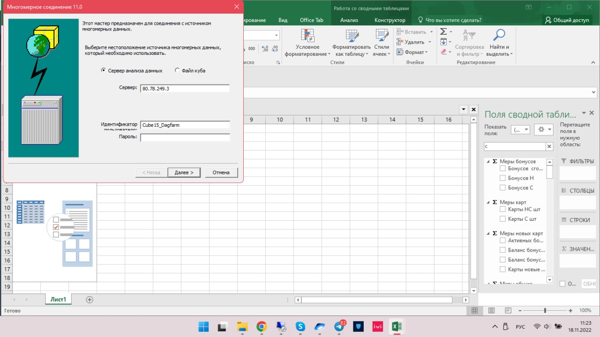
Task: Open Telegram from the taskbar
Action: coord(340,327)
